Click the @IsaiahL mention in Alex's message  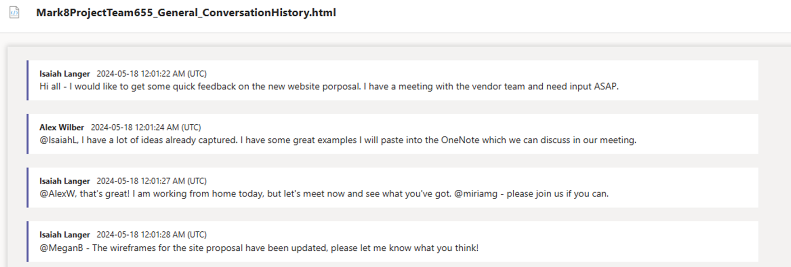(x=59, y=140)
